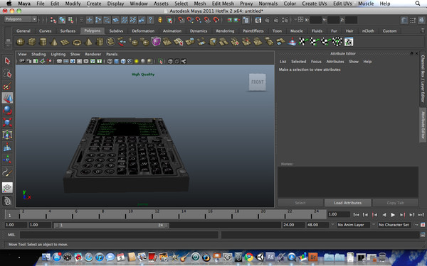Toggle snap to curves magnet
The width and height of the screenshot is (427, 266).
[x=190, y=20]
